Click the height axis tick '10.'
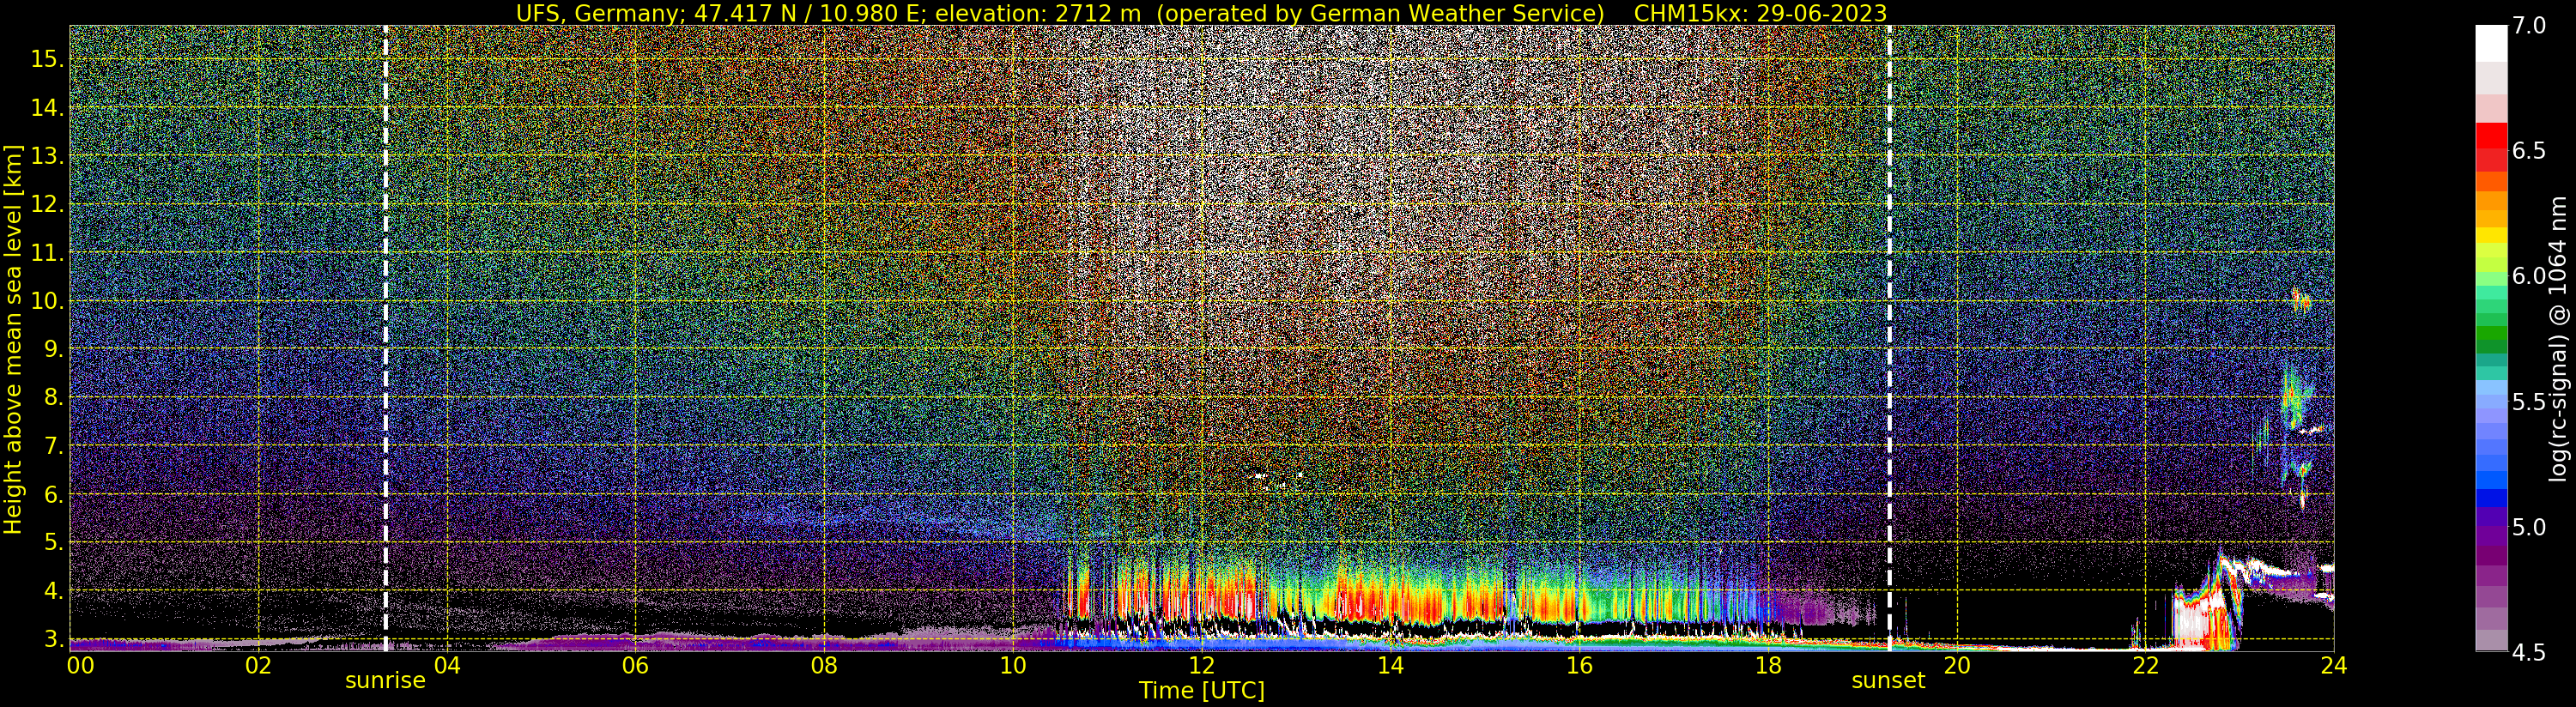The height and width of the screenshot is (707, 2576). [47, 301]
